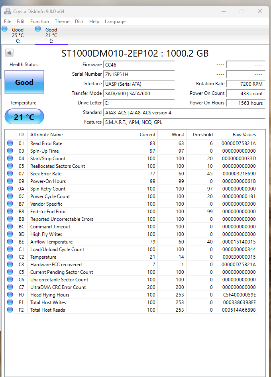Click the Serial Number field ZN1SF51H

pyautogui.click(x=139, y=75)
